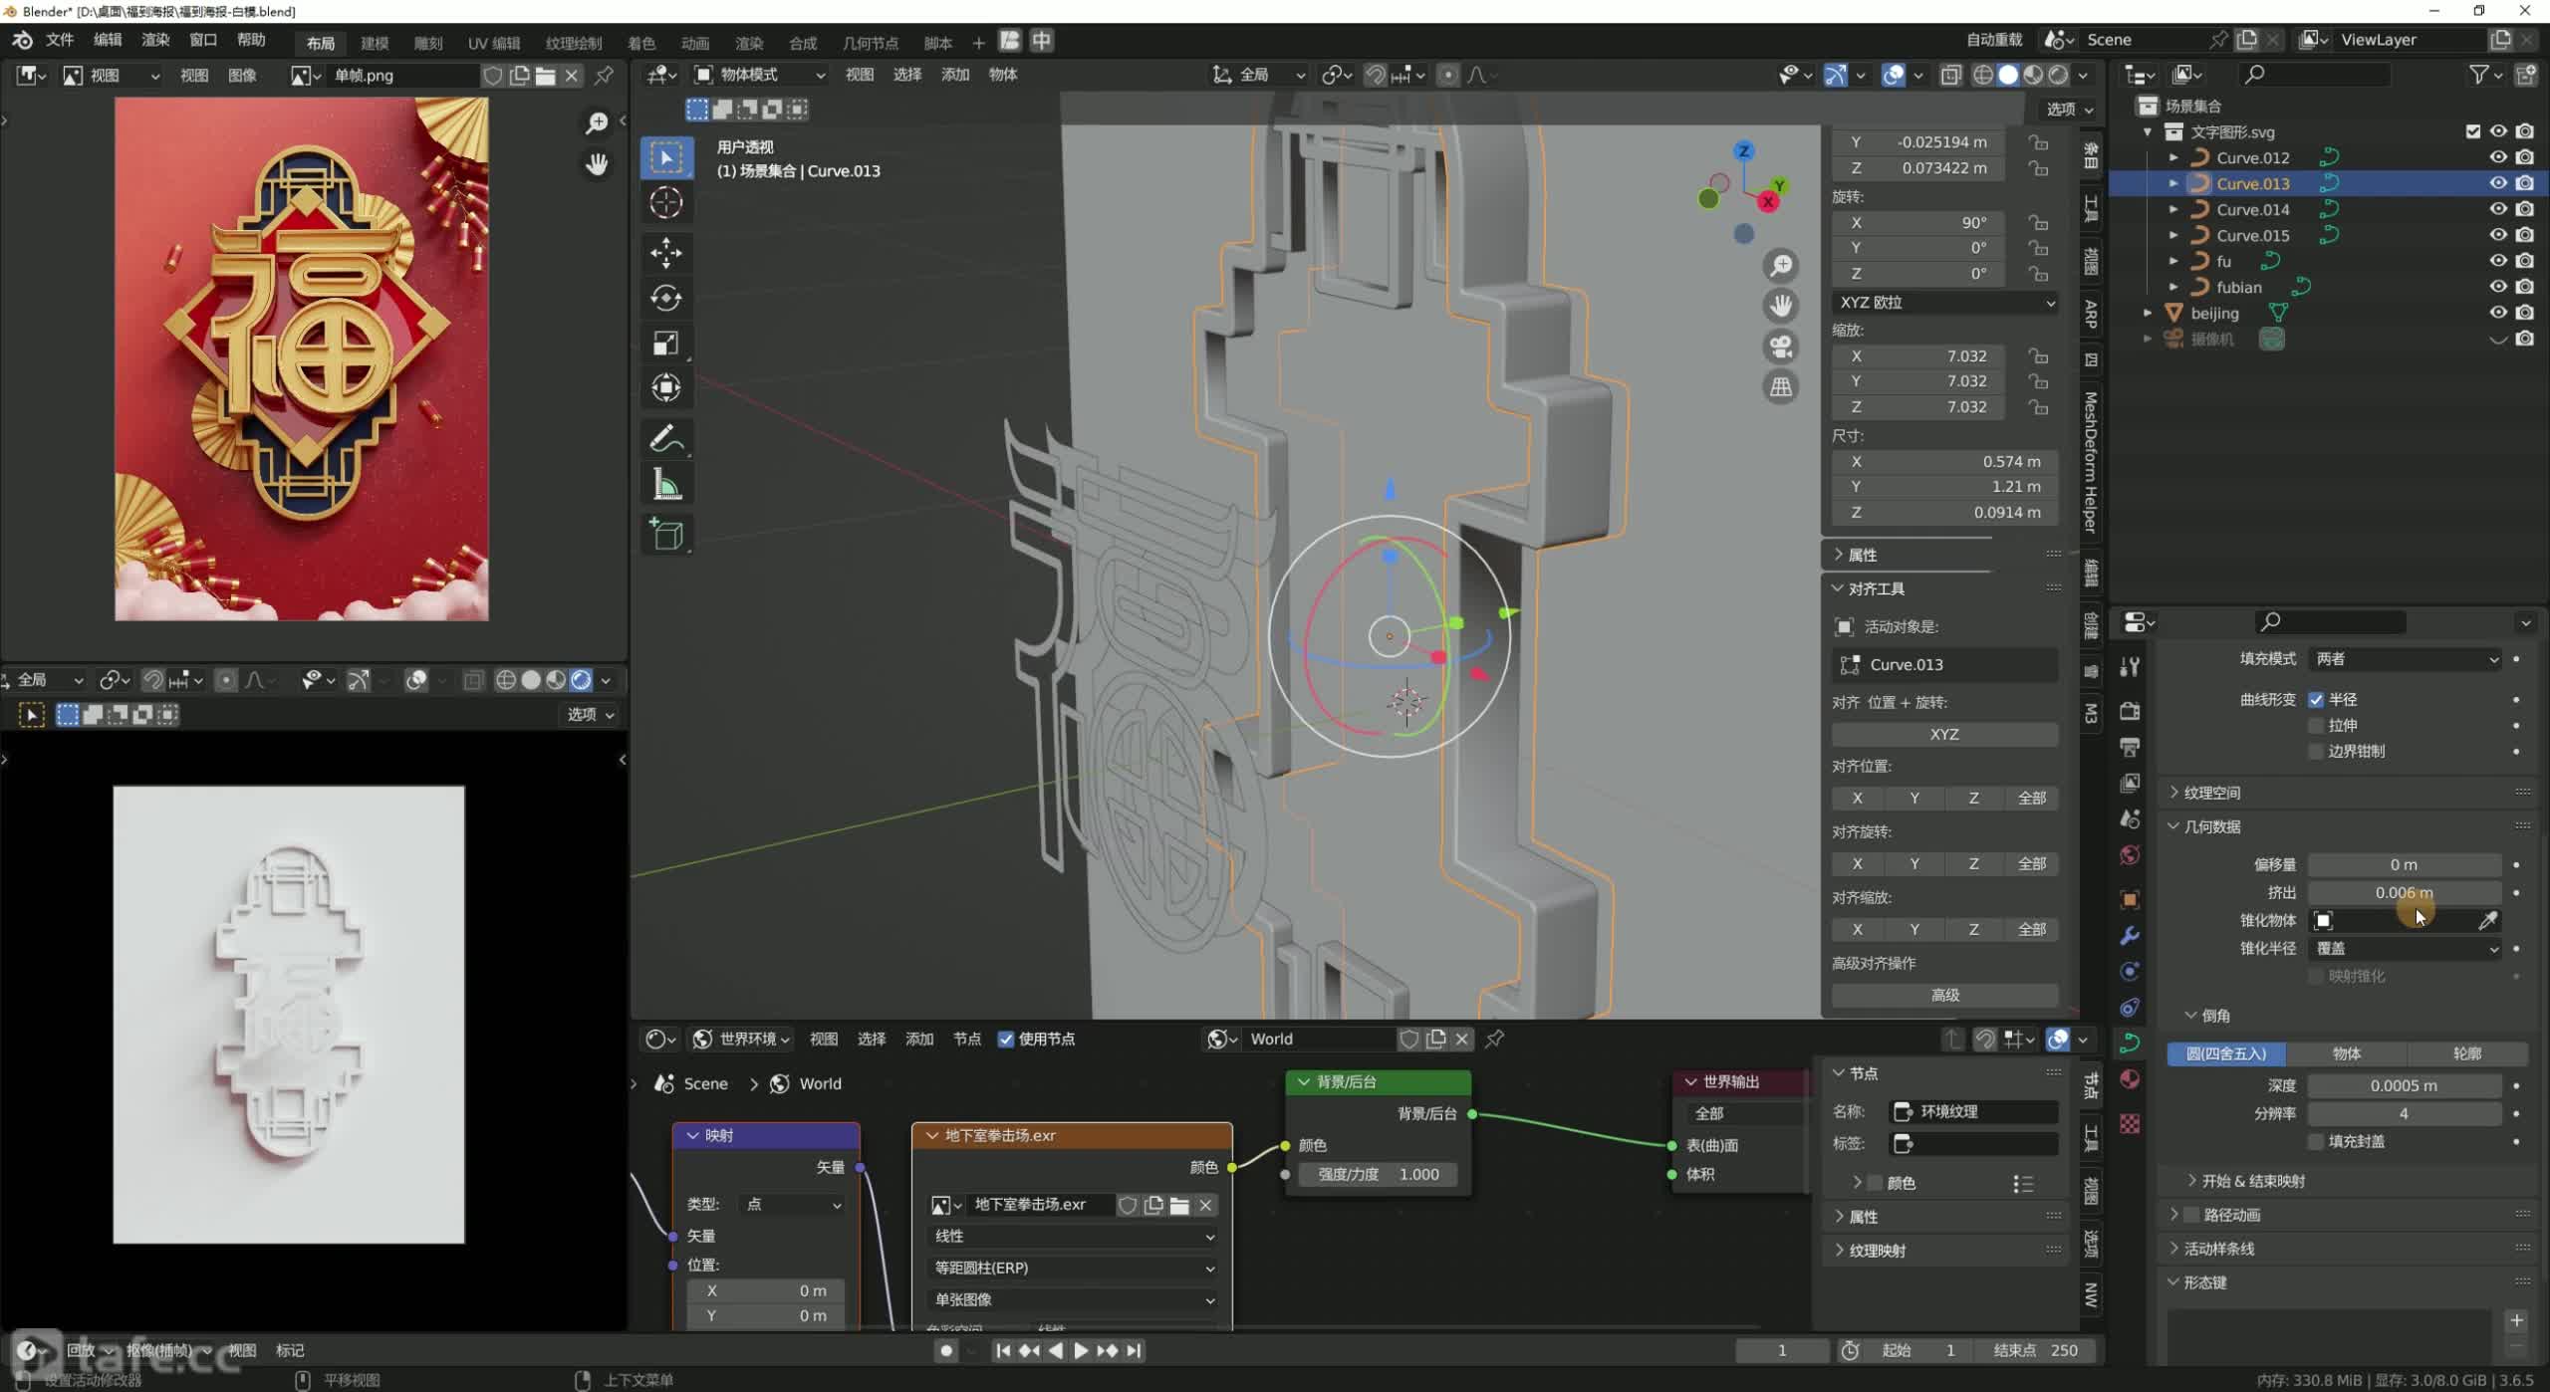The width and height of the screenshot is (2550, 1392).
Task: Switch perspective/orthographic grid gizmo icon
Action: [1781, 387]
